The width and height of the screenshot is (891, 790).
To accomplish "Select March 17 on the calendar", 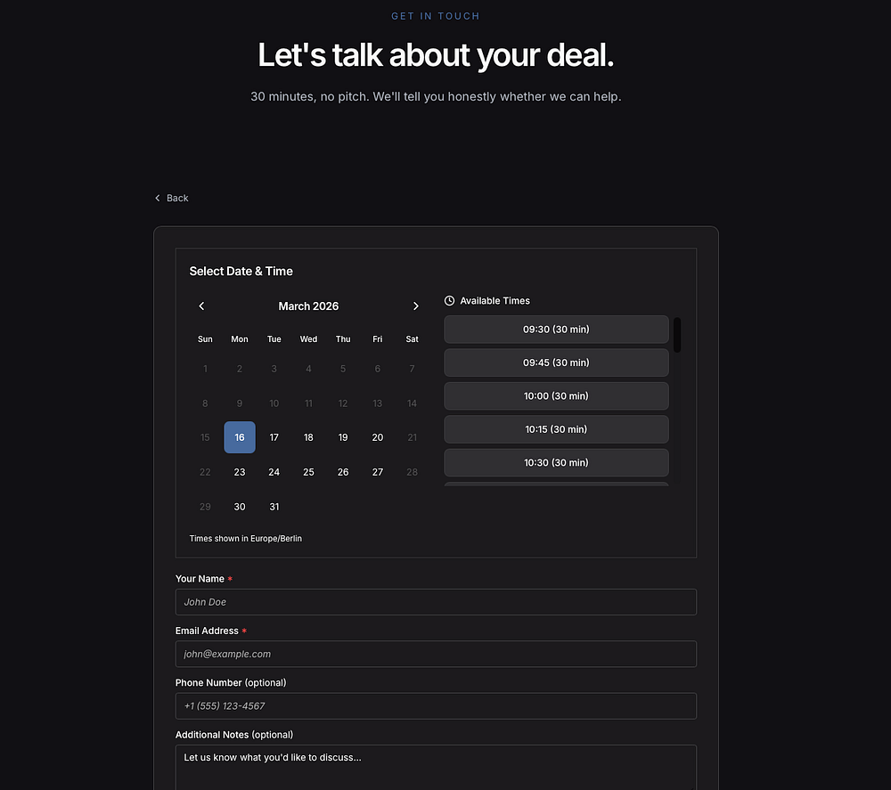I will [274, 437].
